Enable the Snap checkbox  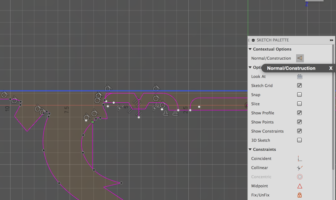coord(299,95)
